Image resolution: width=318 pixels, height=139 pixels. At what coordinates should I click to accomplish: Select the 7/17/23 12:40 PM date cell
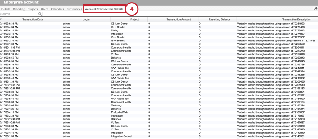(x=10, y=119)
